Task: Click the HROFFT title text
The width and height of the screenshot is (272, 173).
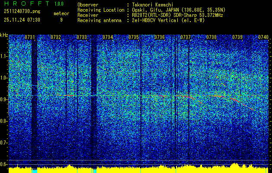Action: point(27,3)
